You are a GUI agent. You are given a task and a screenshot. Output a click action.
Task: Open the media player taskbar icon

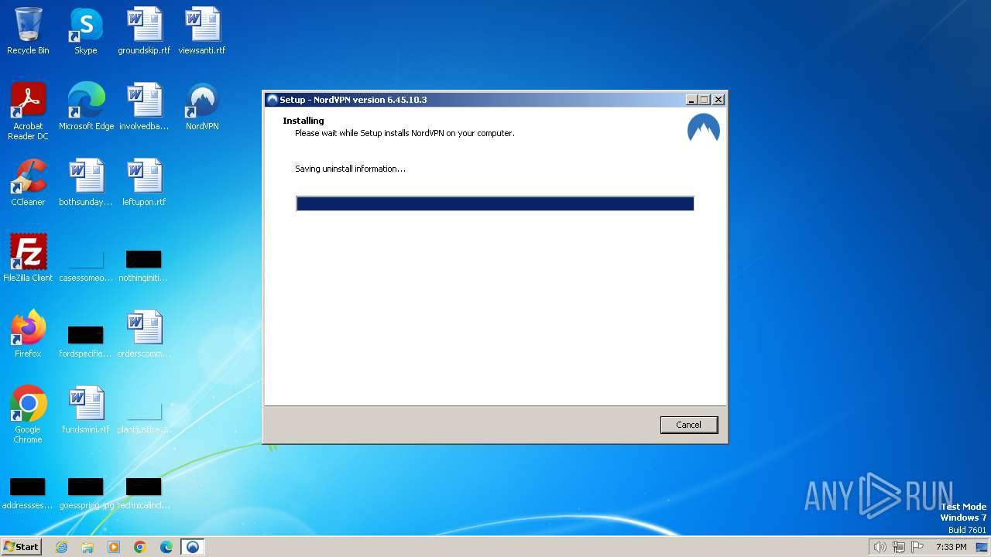pos(114,547)
